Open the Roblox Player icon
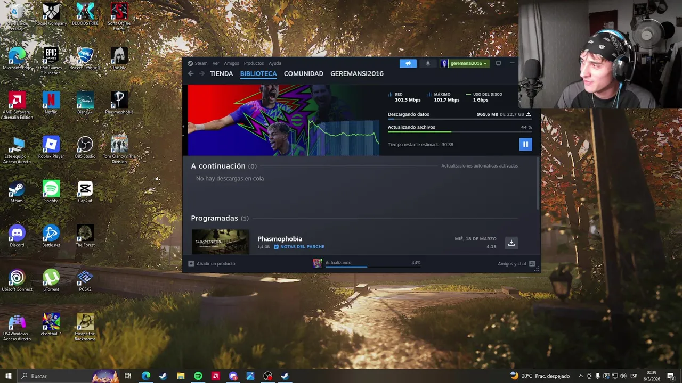This screenshot has height=383, width=682. [x=51, y=147]
